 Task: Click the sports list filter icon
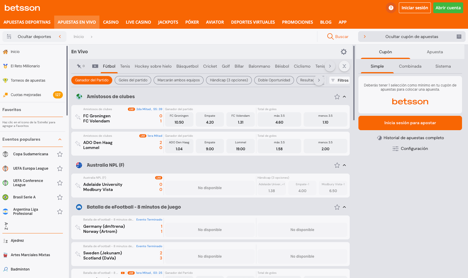[x=9, y=37]
